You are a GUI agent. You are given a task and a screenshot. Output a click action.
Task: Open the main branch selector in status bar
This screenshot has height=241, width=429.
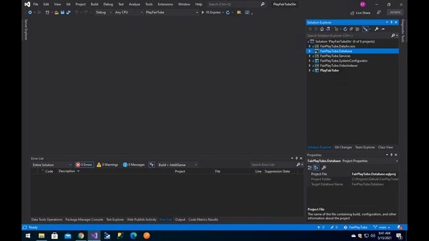coord(382,228)
